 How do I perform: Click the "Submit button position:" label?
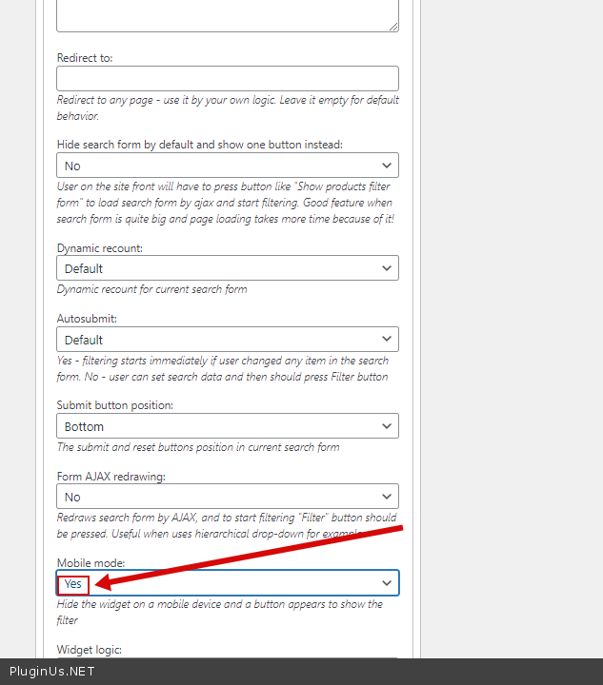click(115, 405)
